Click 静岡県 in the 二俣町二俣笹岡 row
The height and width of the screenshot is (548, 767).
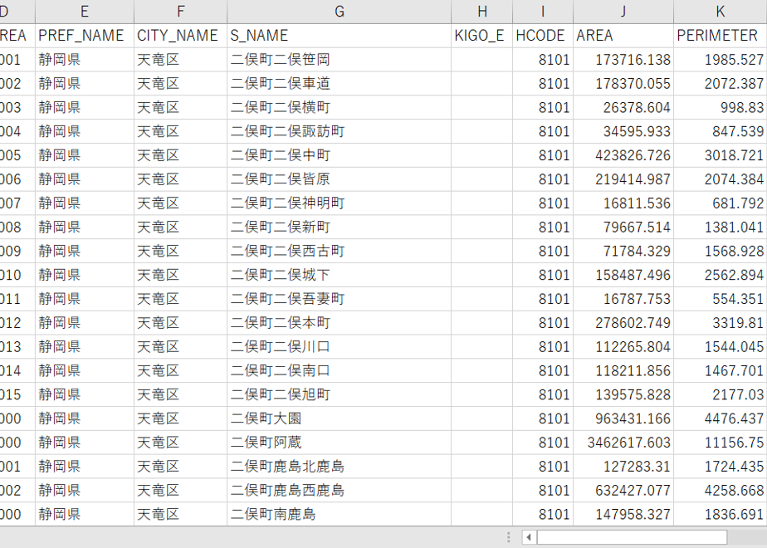pos(84,60)
